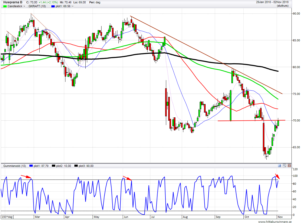Select the Gummisnodd (10) indicator label
Viewport: 303px width, 223px height.
pos(15,166)
